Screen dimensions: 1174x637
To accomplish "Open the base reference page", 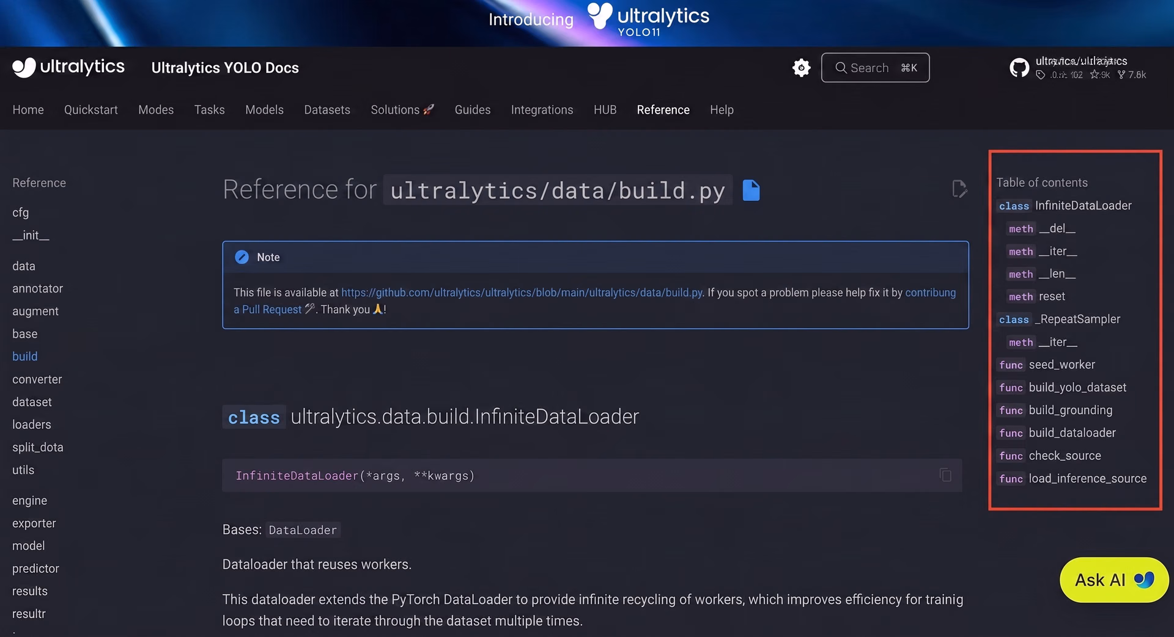I will coord(25,334).
